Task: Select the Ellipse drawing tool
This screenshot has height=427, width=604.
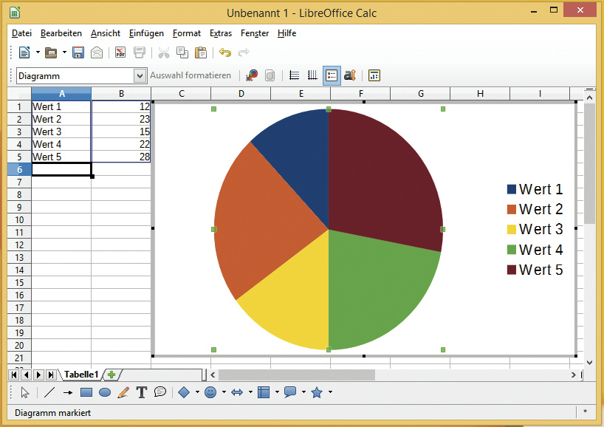Action: click(105, 392)
